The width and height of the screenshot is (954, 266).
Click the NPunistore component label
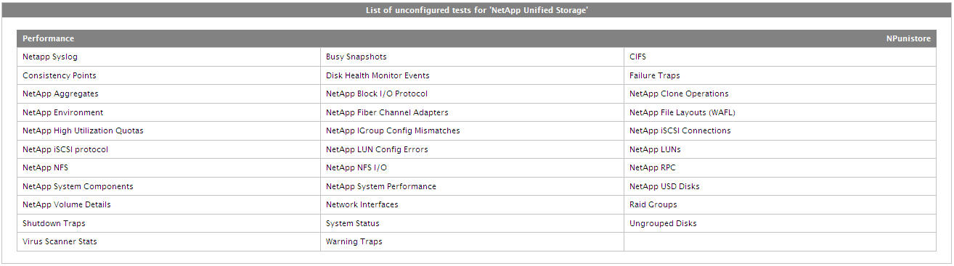(x=908, y=38)
